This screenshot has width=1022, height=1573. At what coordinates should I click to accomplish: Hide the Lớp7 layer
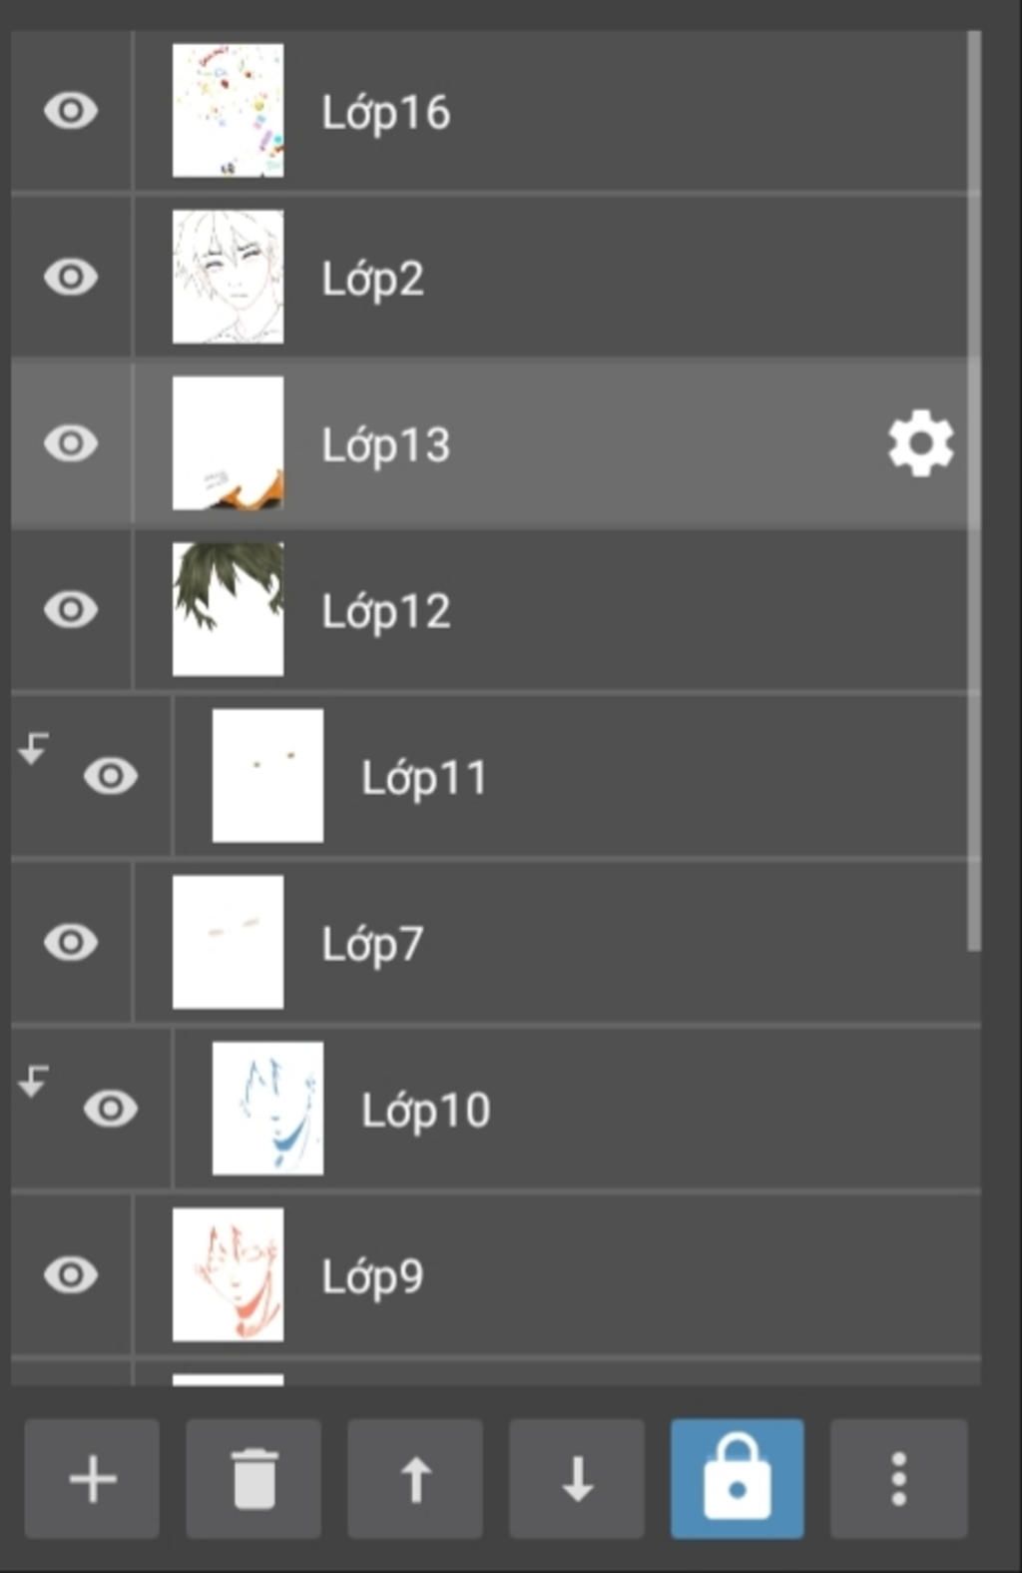pos(71,942)
